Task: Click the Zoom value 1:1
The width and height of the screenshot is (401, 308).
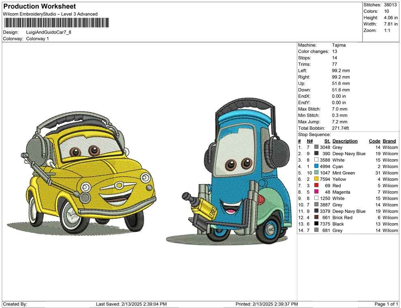Action: [x=387, y=30]
